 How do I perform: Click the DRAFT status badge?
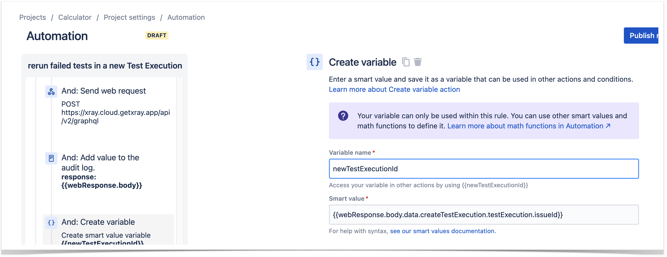(157, 36)
